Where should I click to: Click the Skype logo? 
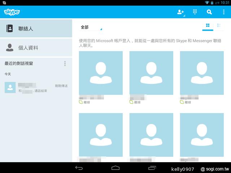point(12,12)
